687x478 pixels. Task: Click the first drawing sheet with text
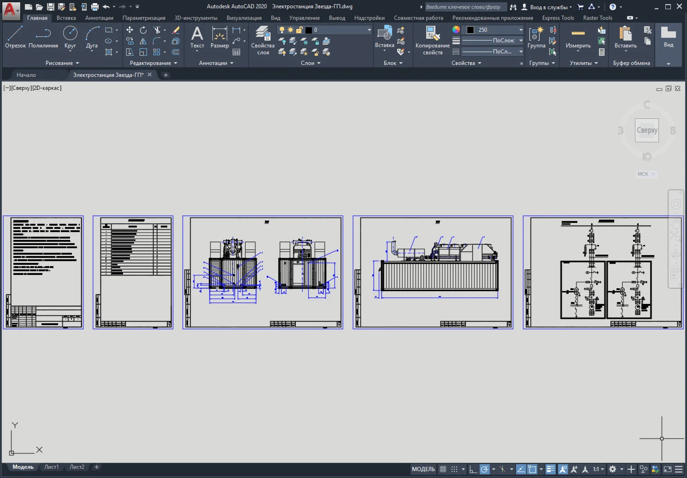coord(43,272)
